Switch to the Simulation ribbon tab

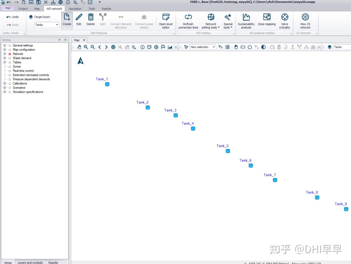coord(75,9)
